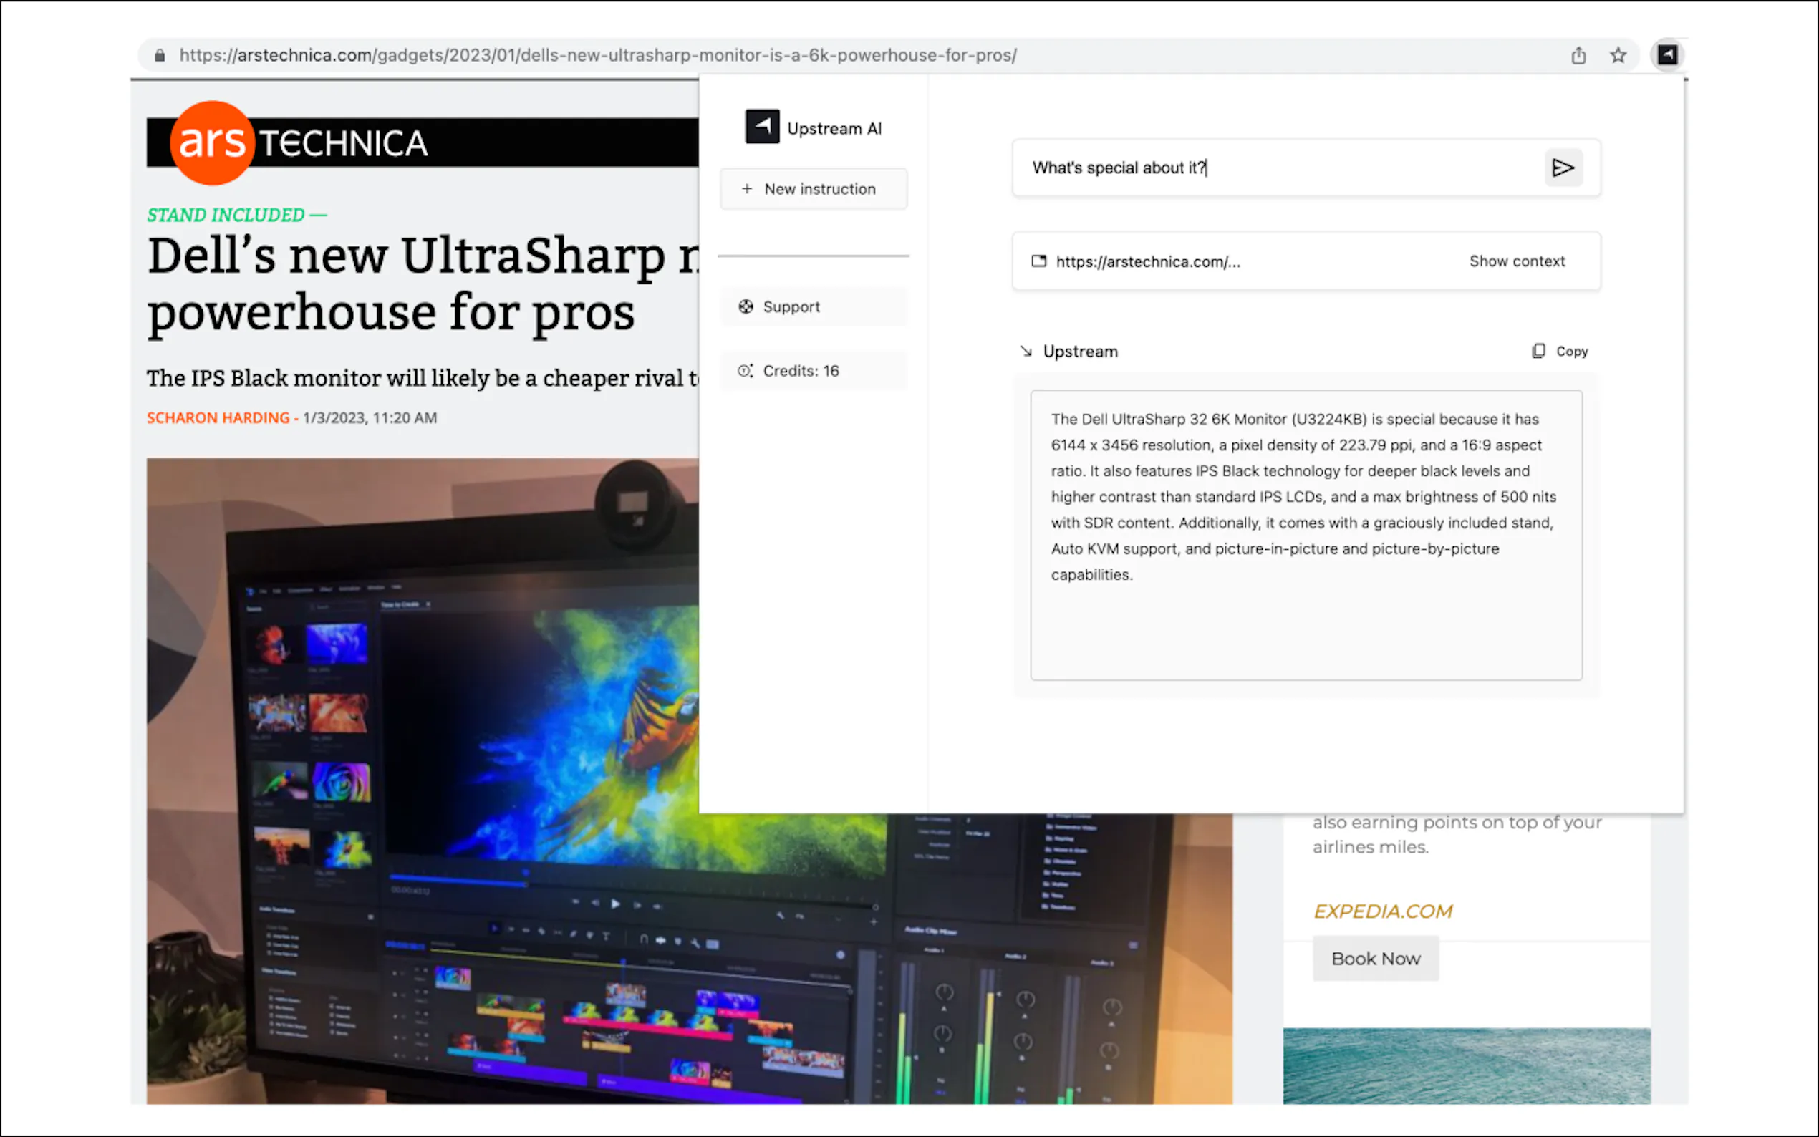The height and width of the screenshot is (1137, 1819).
Task: Click the Upstream AI extension toolbar icon
Action: [x=1667, y=55]
